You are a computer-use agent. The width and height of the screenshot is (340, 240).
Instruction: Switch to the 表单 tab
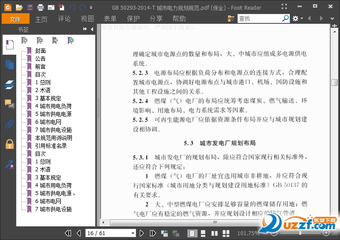(x=110, y=19)
